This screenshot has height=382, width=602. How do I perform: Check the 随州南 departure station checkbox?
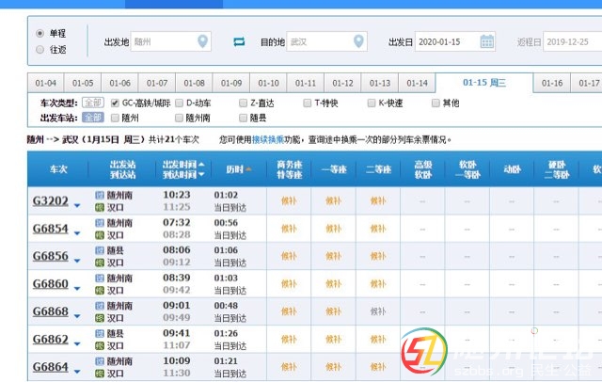pyautogui.click(x=179, y=118)
